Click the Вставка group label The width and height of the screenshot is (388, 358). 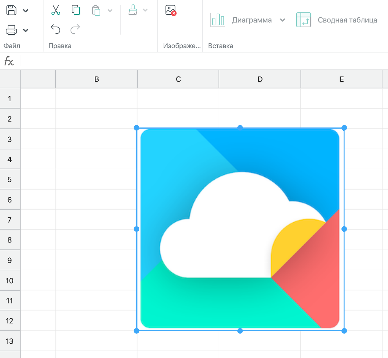coord(221,46)
